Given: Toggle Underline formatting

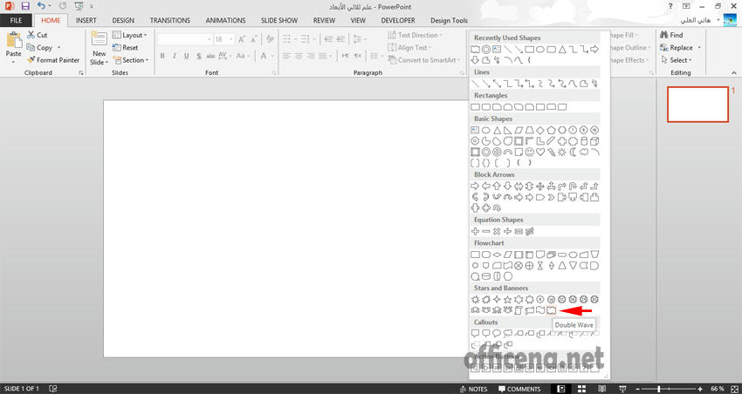Looking at the screenshot, I should coord(187,56).
